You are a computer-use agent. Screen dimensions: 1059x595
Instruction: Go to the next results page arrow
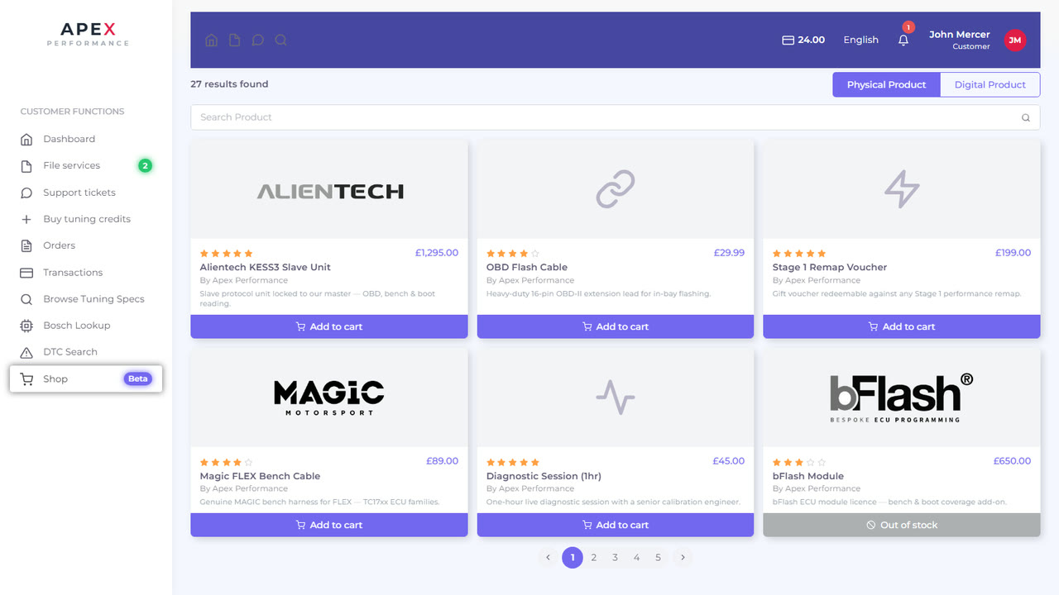tap(683, 558)
